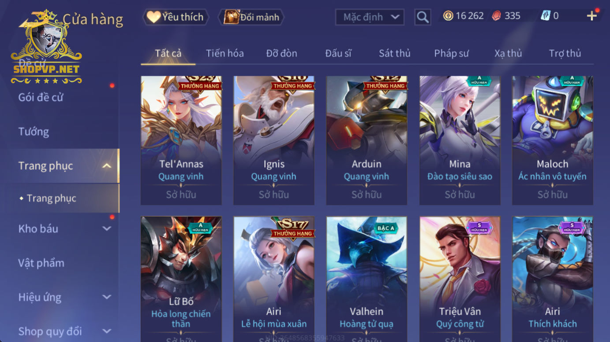Click the gold coin balance icon
Image resolution: width=610 pixels, height=342 pixels.
pyautogui.click(x=448, y=16)
